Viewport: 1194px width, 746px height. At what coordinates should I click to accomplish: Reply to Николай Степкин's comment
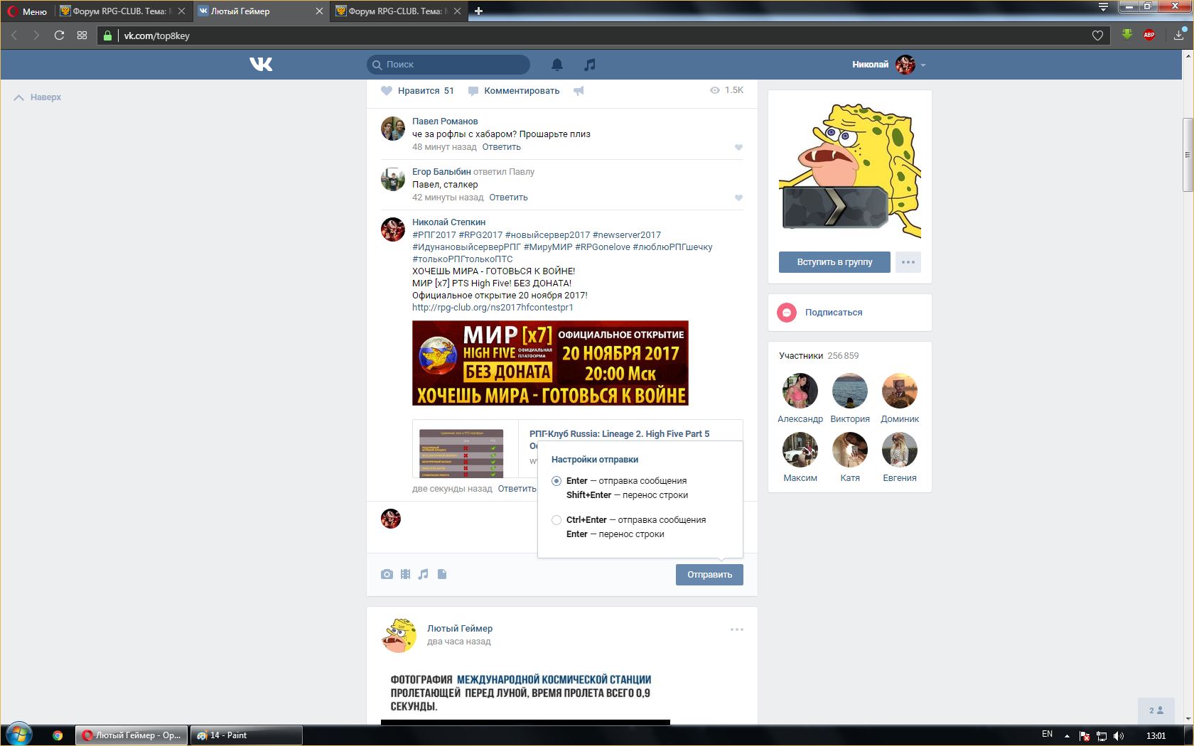pos(517,489)
